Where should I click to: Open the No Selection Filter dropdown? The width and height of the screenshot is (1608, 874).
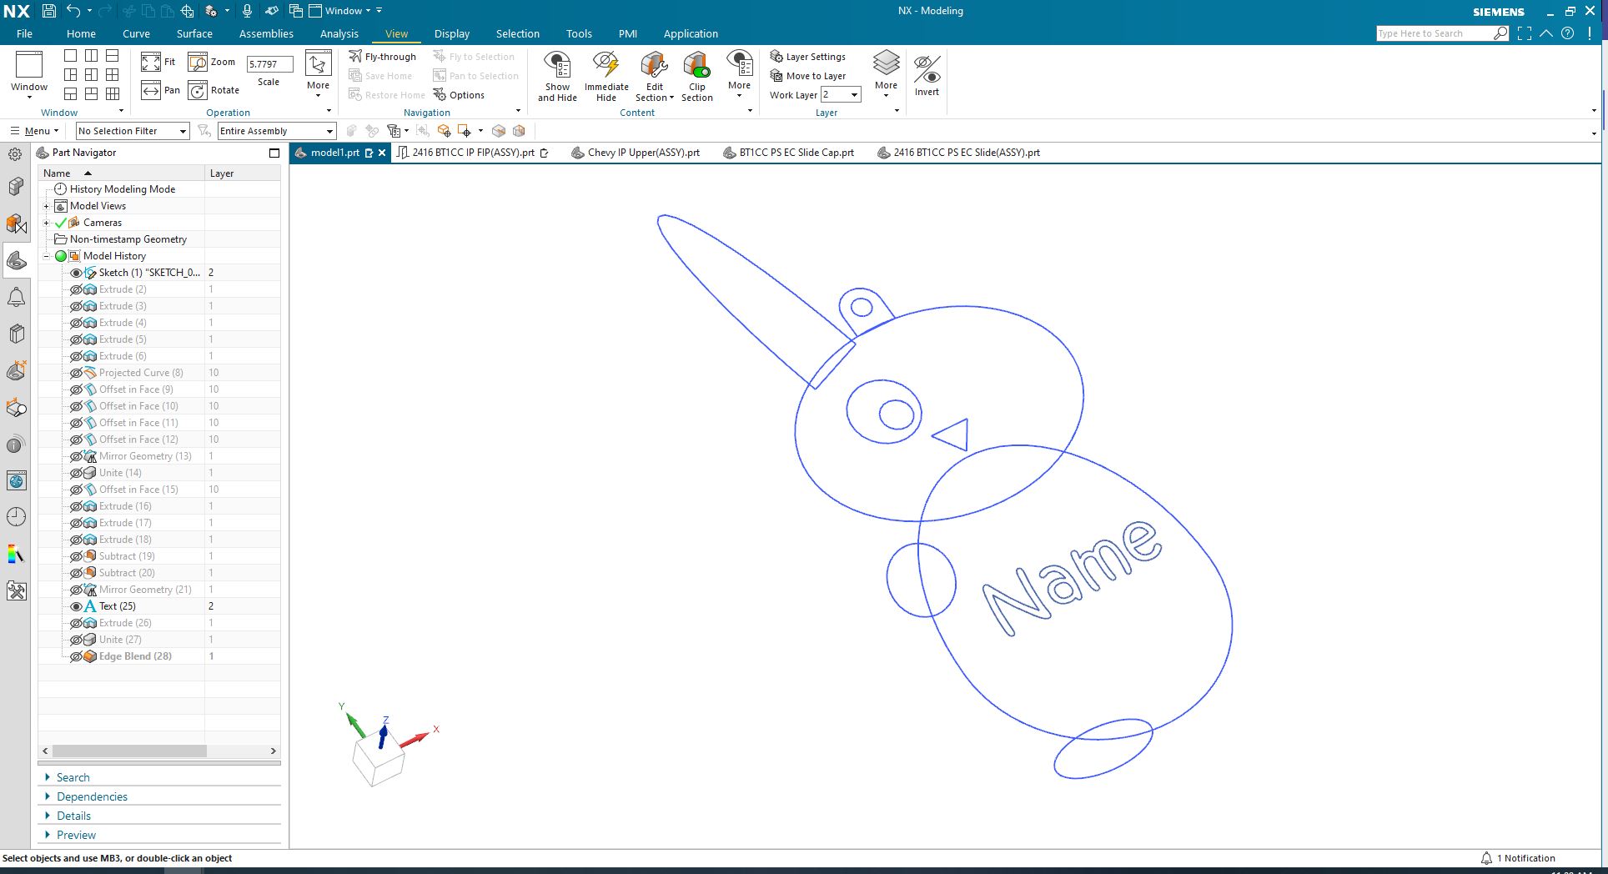[133, 131]
